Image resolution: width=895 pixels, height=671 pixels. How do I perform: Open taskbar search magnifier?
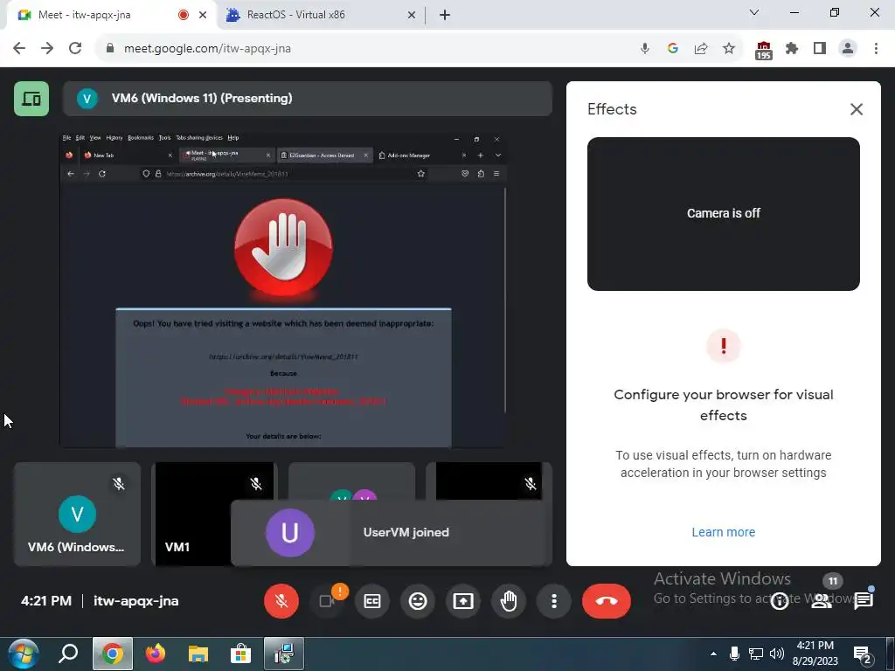tap(68, 654)
